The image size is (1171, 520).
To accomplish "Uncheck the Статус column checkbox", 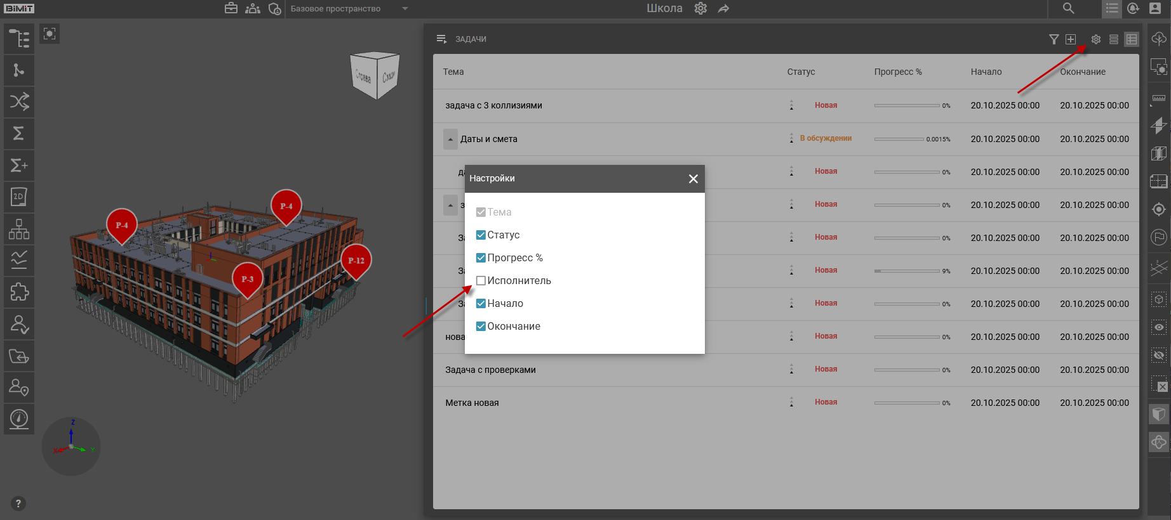I will click(x=481, y=235).
